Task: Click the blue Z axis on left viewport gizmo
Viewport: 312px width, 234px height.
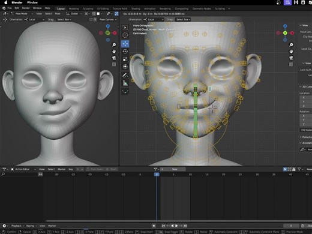Action: [108, 26]
